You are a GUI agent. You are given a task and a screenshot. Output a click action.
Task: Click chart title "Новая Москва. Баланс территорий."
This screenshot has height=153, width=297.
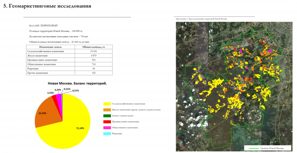click(77, 83)
